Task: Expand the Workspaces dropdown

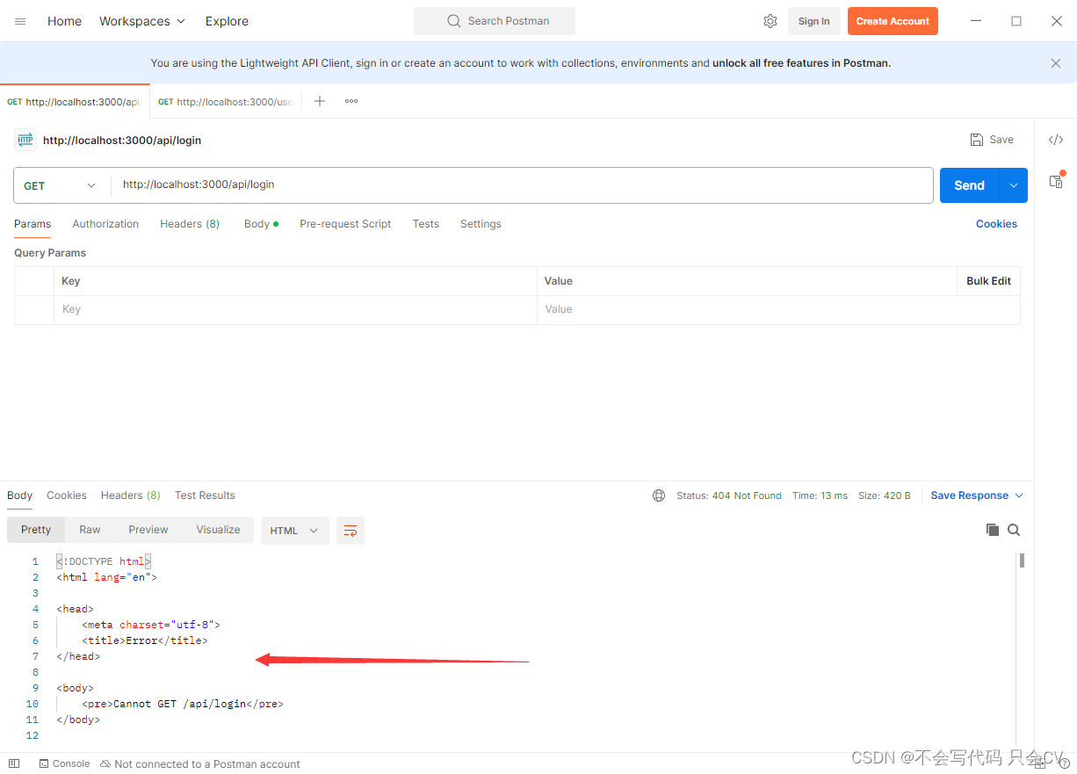Action: point(142,21)
